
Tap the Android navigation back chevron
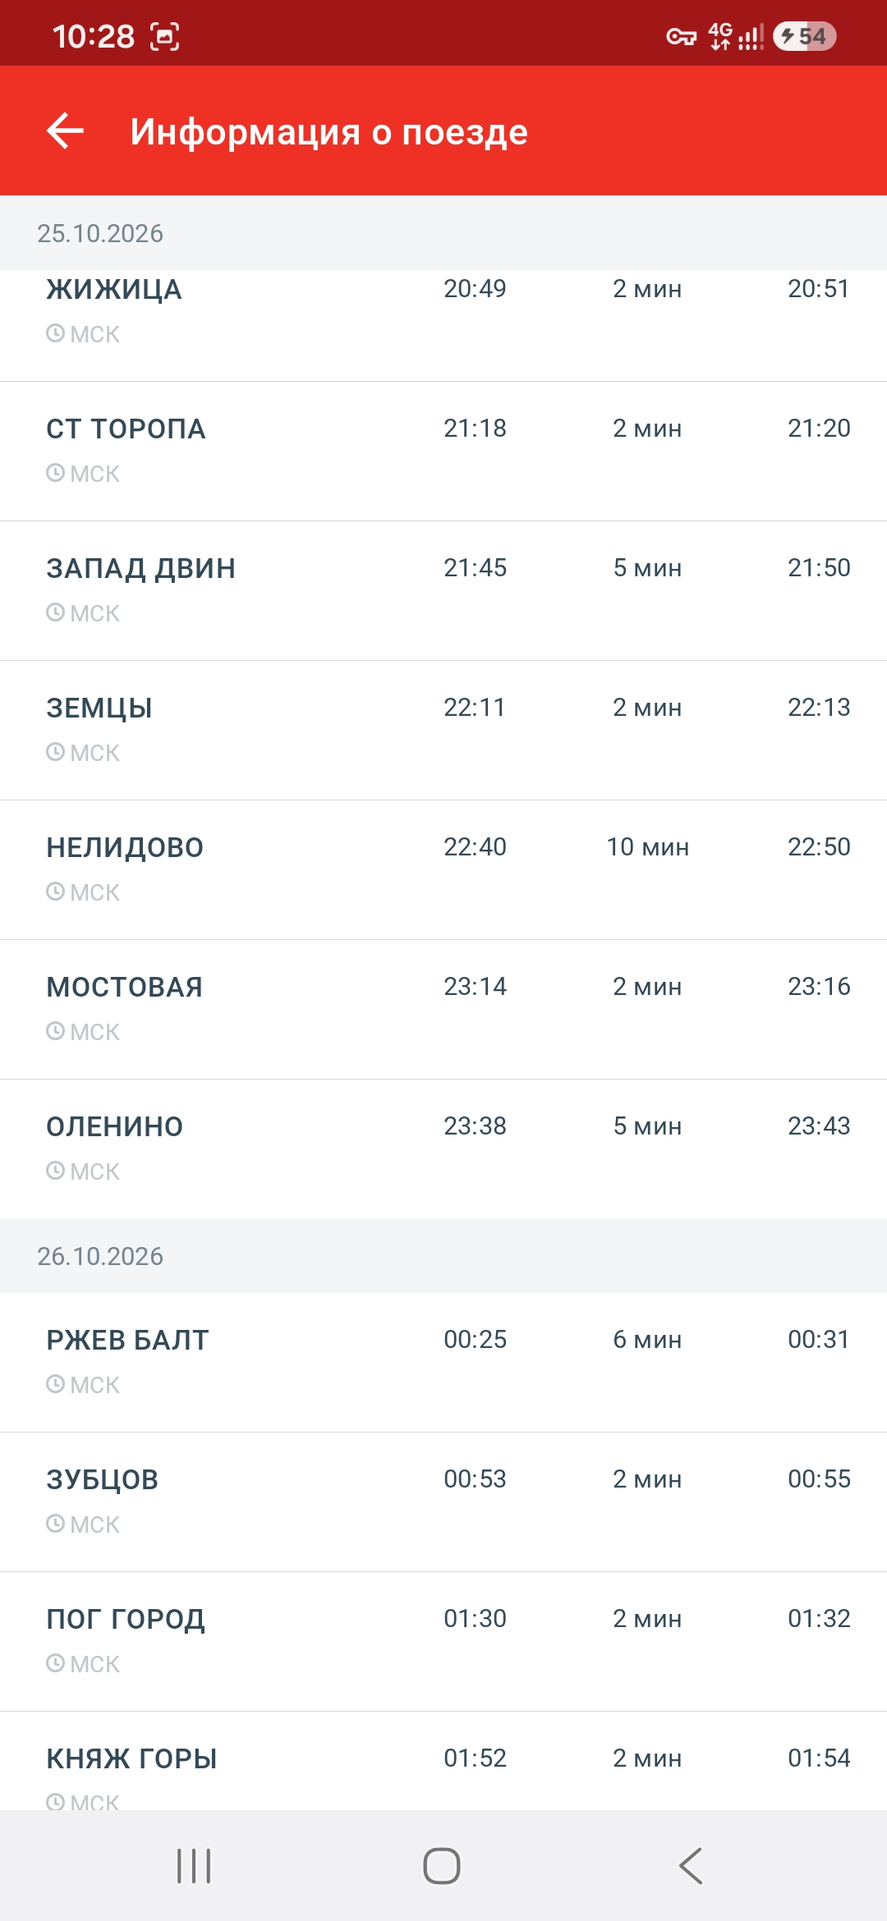[x=691, y=1866]
